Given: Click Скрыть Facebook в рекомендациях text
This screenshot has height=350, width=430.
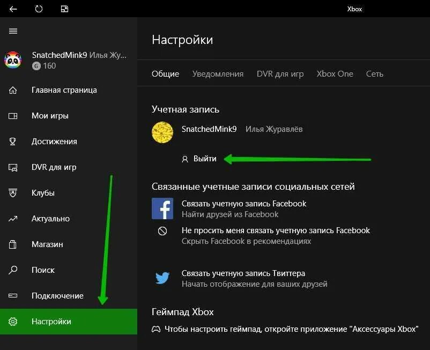Looking at the screenshot, I should coord(246,241).
